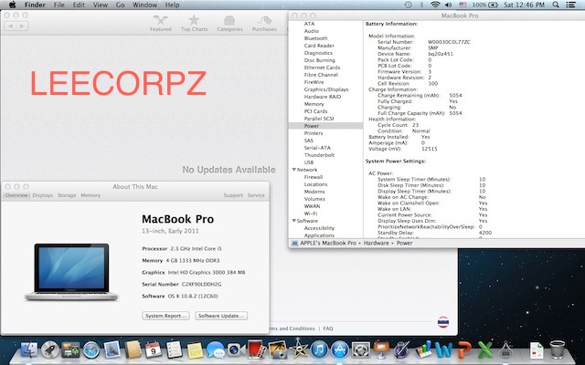
Task: Collapse the Network section in sidebar
Action: 294,170
